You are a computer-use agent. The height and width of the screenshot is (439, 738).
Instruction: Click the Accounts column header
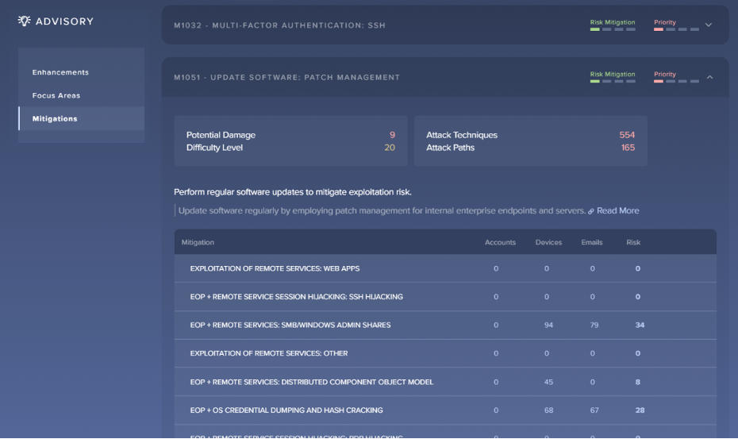pos(500,242)
